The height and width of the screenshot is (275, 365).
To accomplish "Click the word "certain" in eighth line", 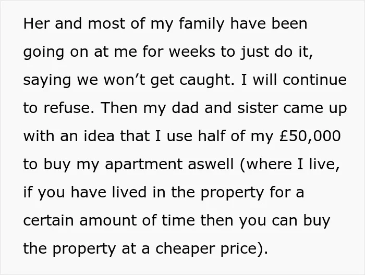I will click(x=48, y=220).
